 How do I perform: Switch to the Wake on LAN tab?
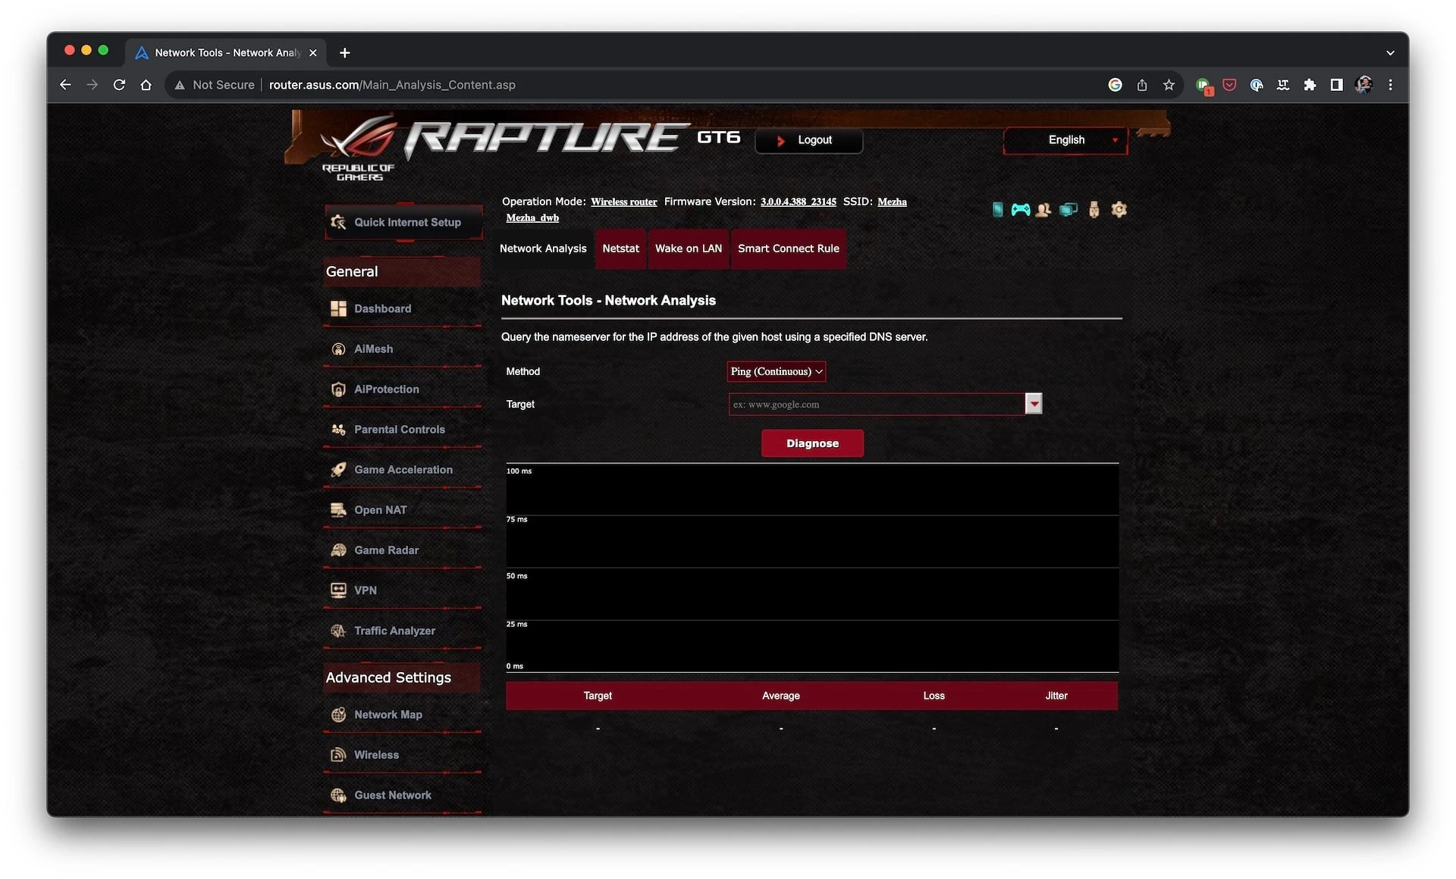(x=688, y=249)
